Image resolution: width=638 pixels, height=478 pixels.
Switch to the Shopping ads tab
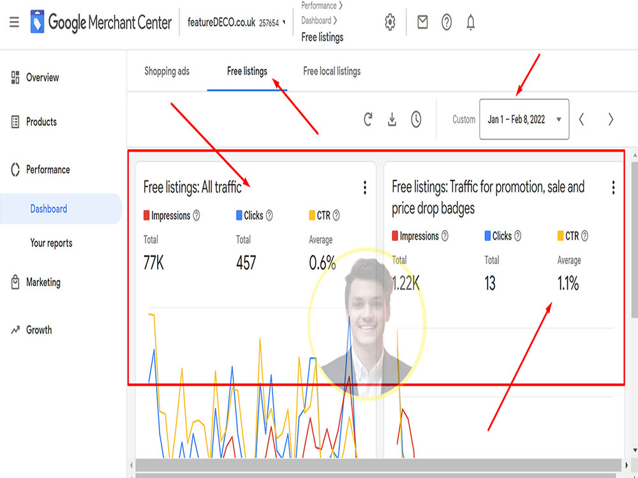[x=167, y=71]
